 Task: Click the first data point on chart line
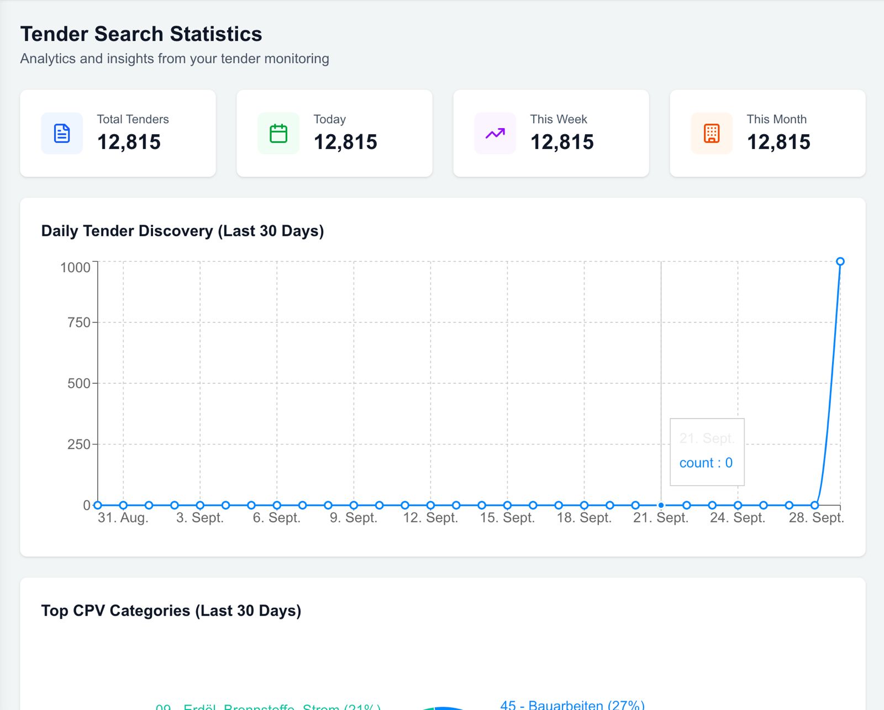point(98,505)
